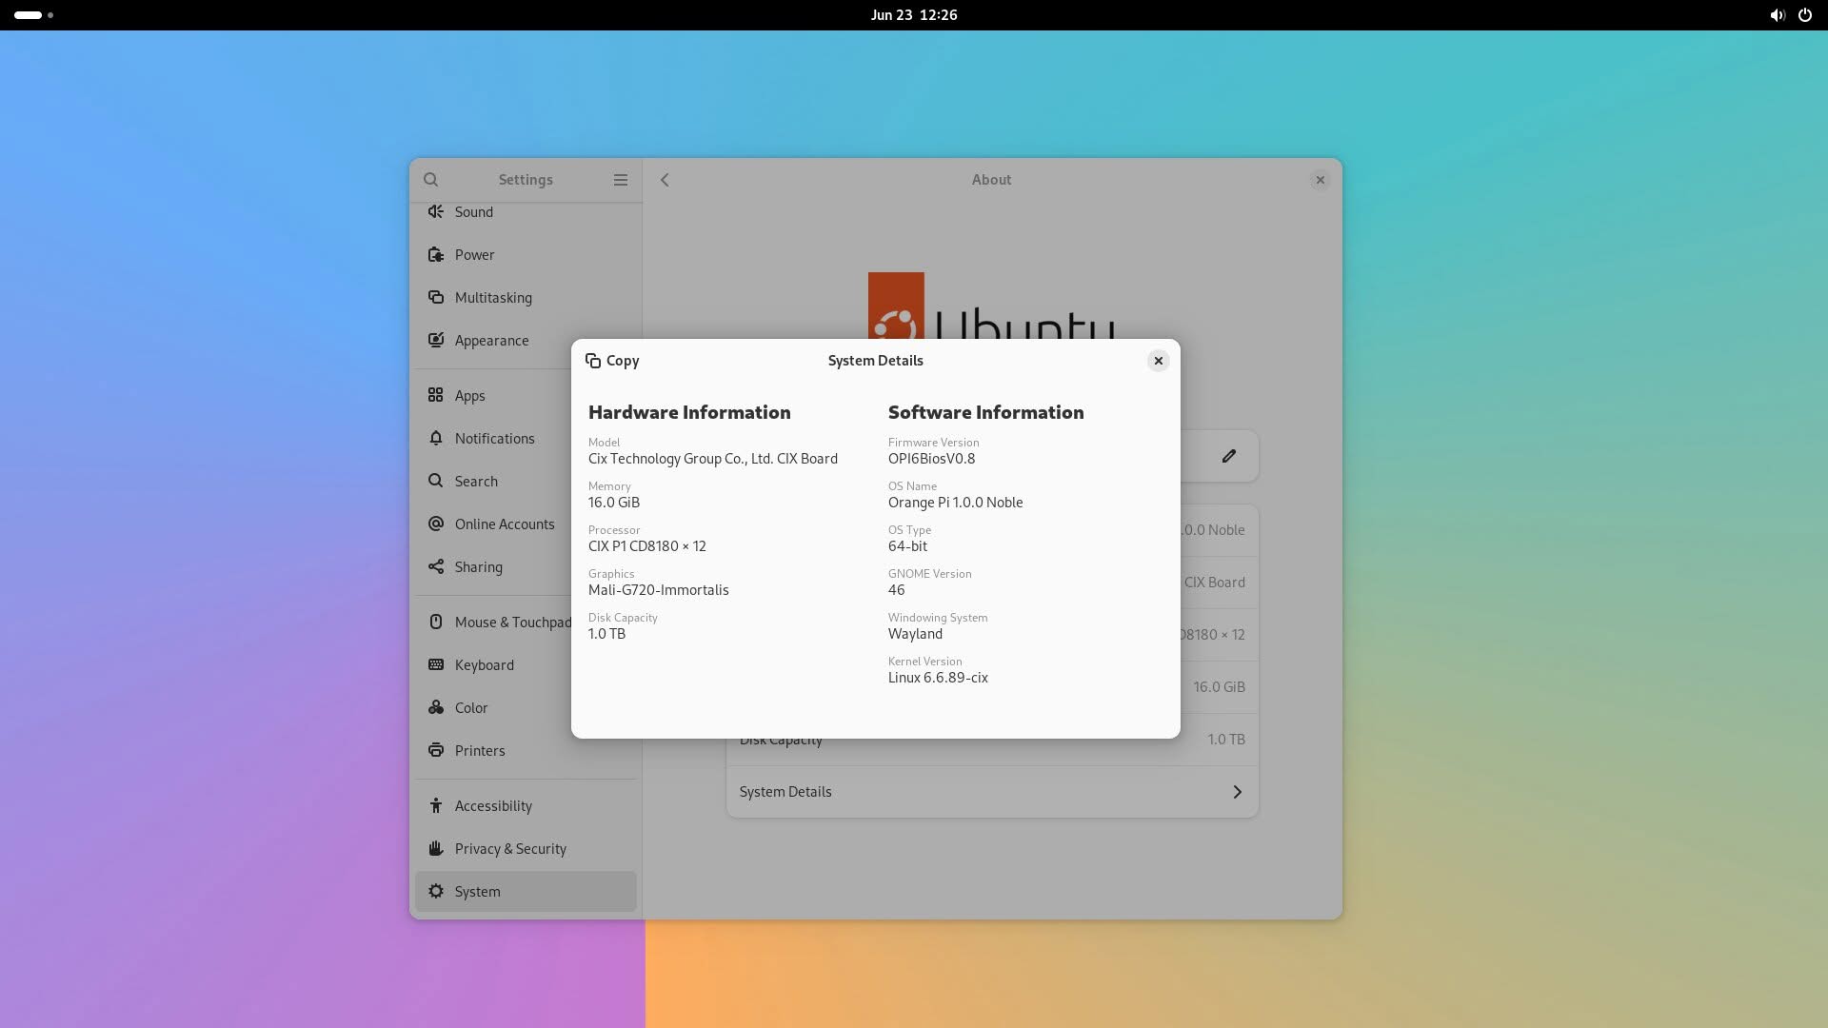The height and width of the screenshot is (1028, 1828).
Task: Select the 'Software Information' heading
Action: point(986,412)
